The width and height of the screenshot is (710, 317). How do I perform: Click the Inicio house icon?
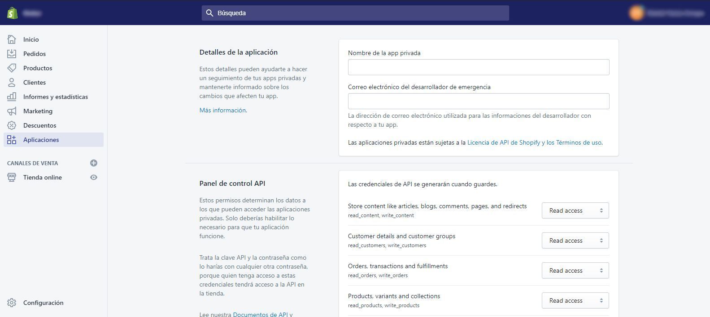[12, 39]
